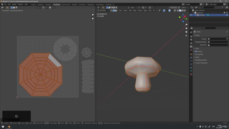
Task: Toggle camera view in the 3D viewport
Action: pyautogui.click(x=186, y=32)
